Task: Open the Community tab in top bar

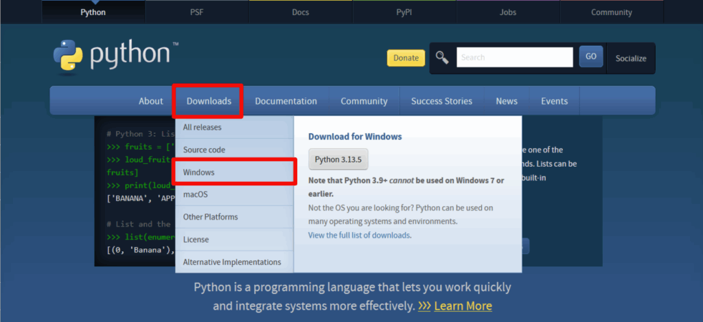Action: click(612, 12)
